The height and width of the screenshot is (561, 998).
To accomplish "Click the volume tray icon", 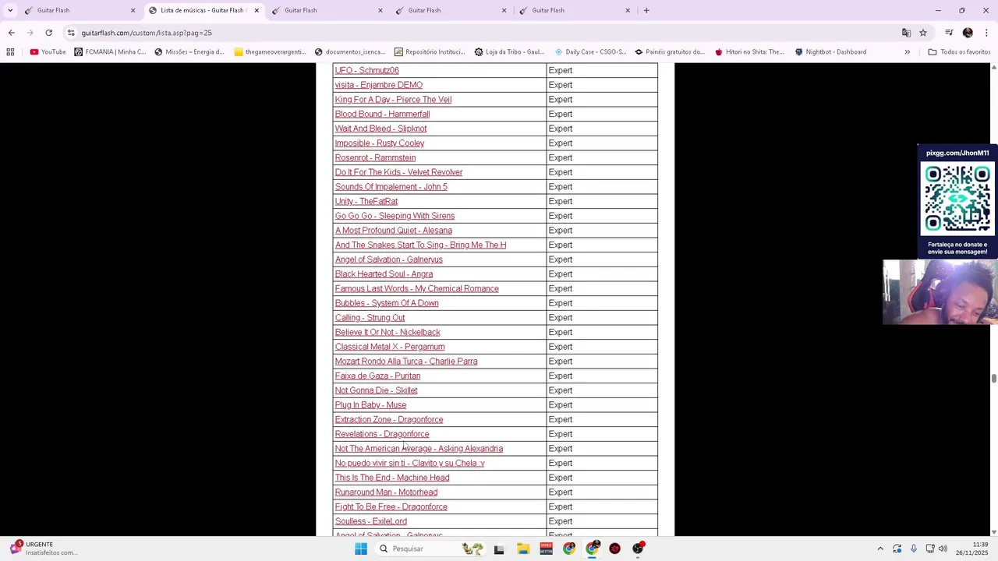I will (943, 549).
